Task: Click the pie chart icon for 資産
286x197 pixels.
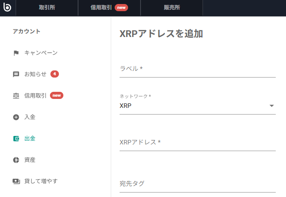Action: [x=16, y=160]
